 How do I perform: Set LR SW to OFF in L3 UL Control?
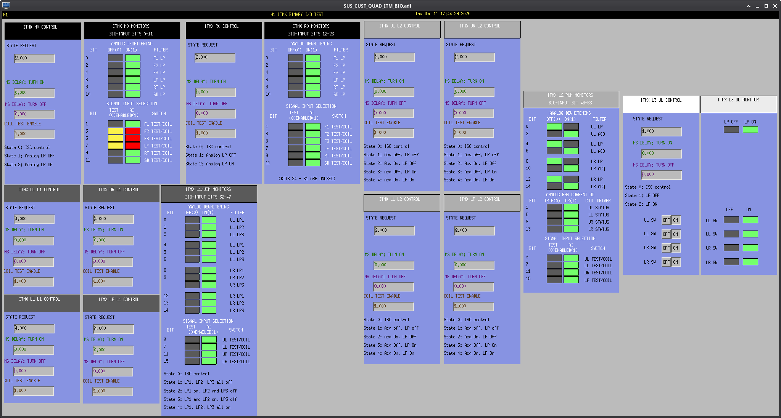click(666, 262)
